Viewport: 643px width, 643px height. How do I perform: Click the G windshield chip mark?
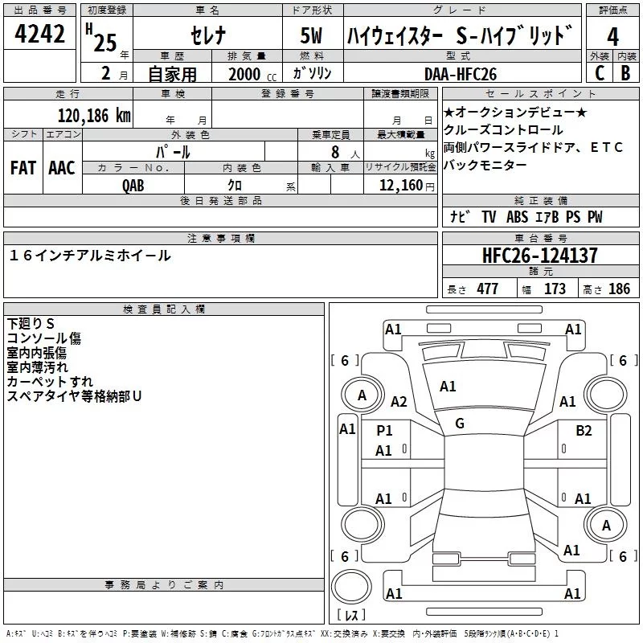click(460, 424)
